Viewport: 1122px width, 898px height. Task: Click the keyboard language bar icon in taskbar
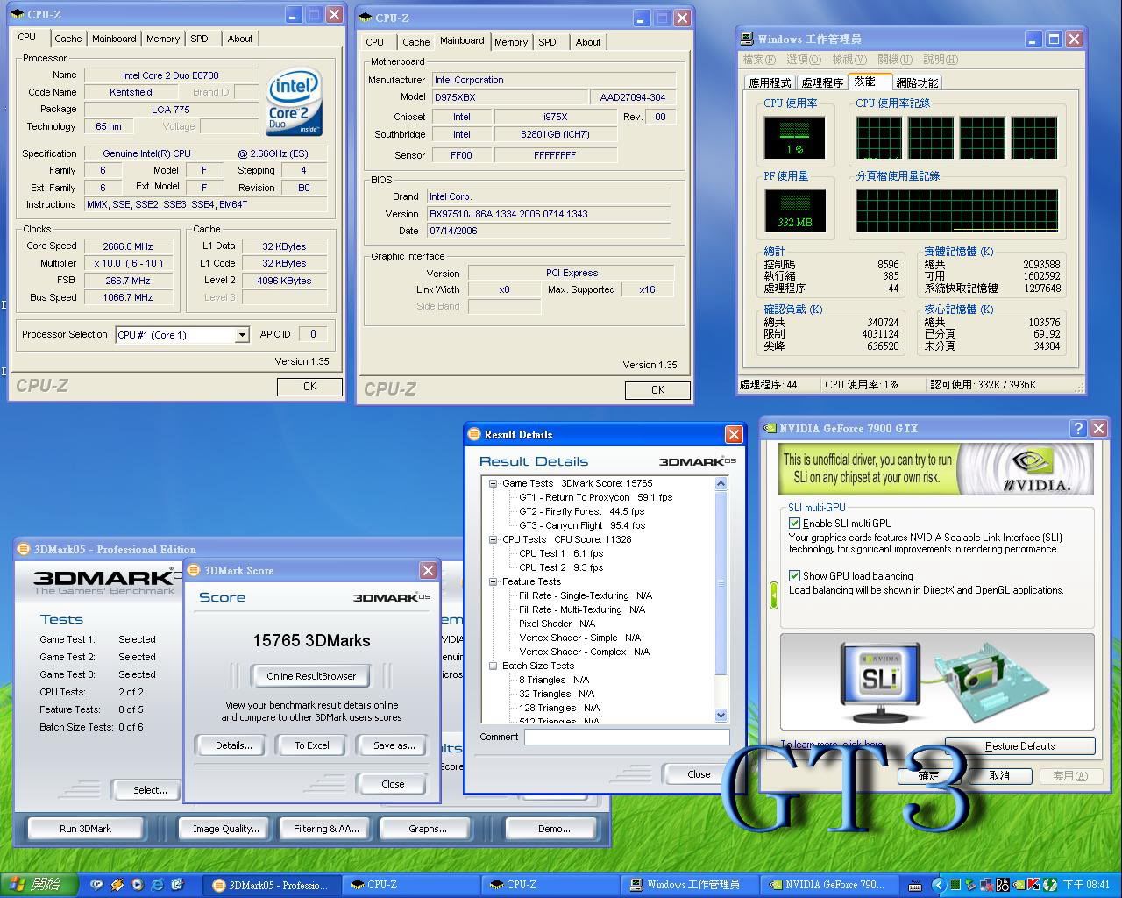[x=915, y=886]
